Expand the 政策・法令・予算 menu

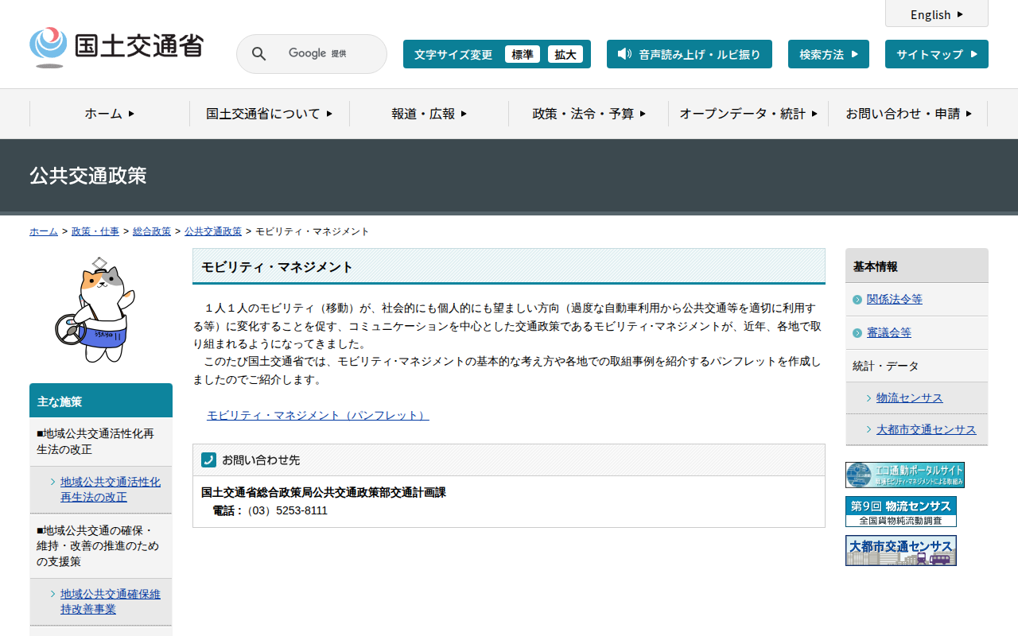(x=589, y=114)
